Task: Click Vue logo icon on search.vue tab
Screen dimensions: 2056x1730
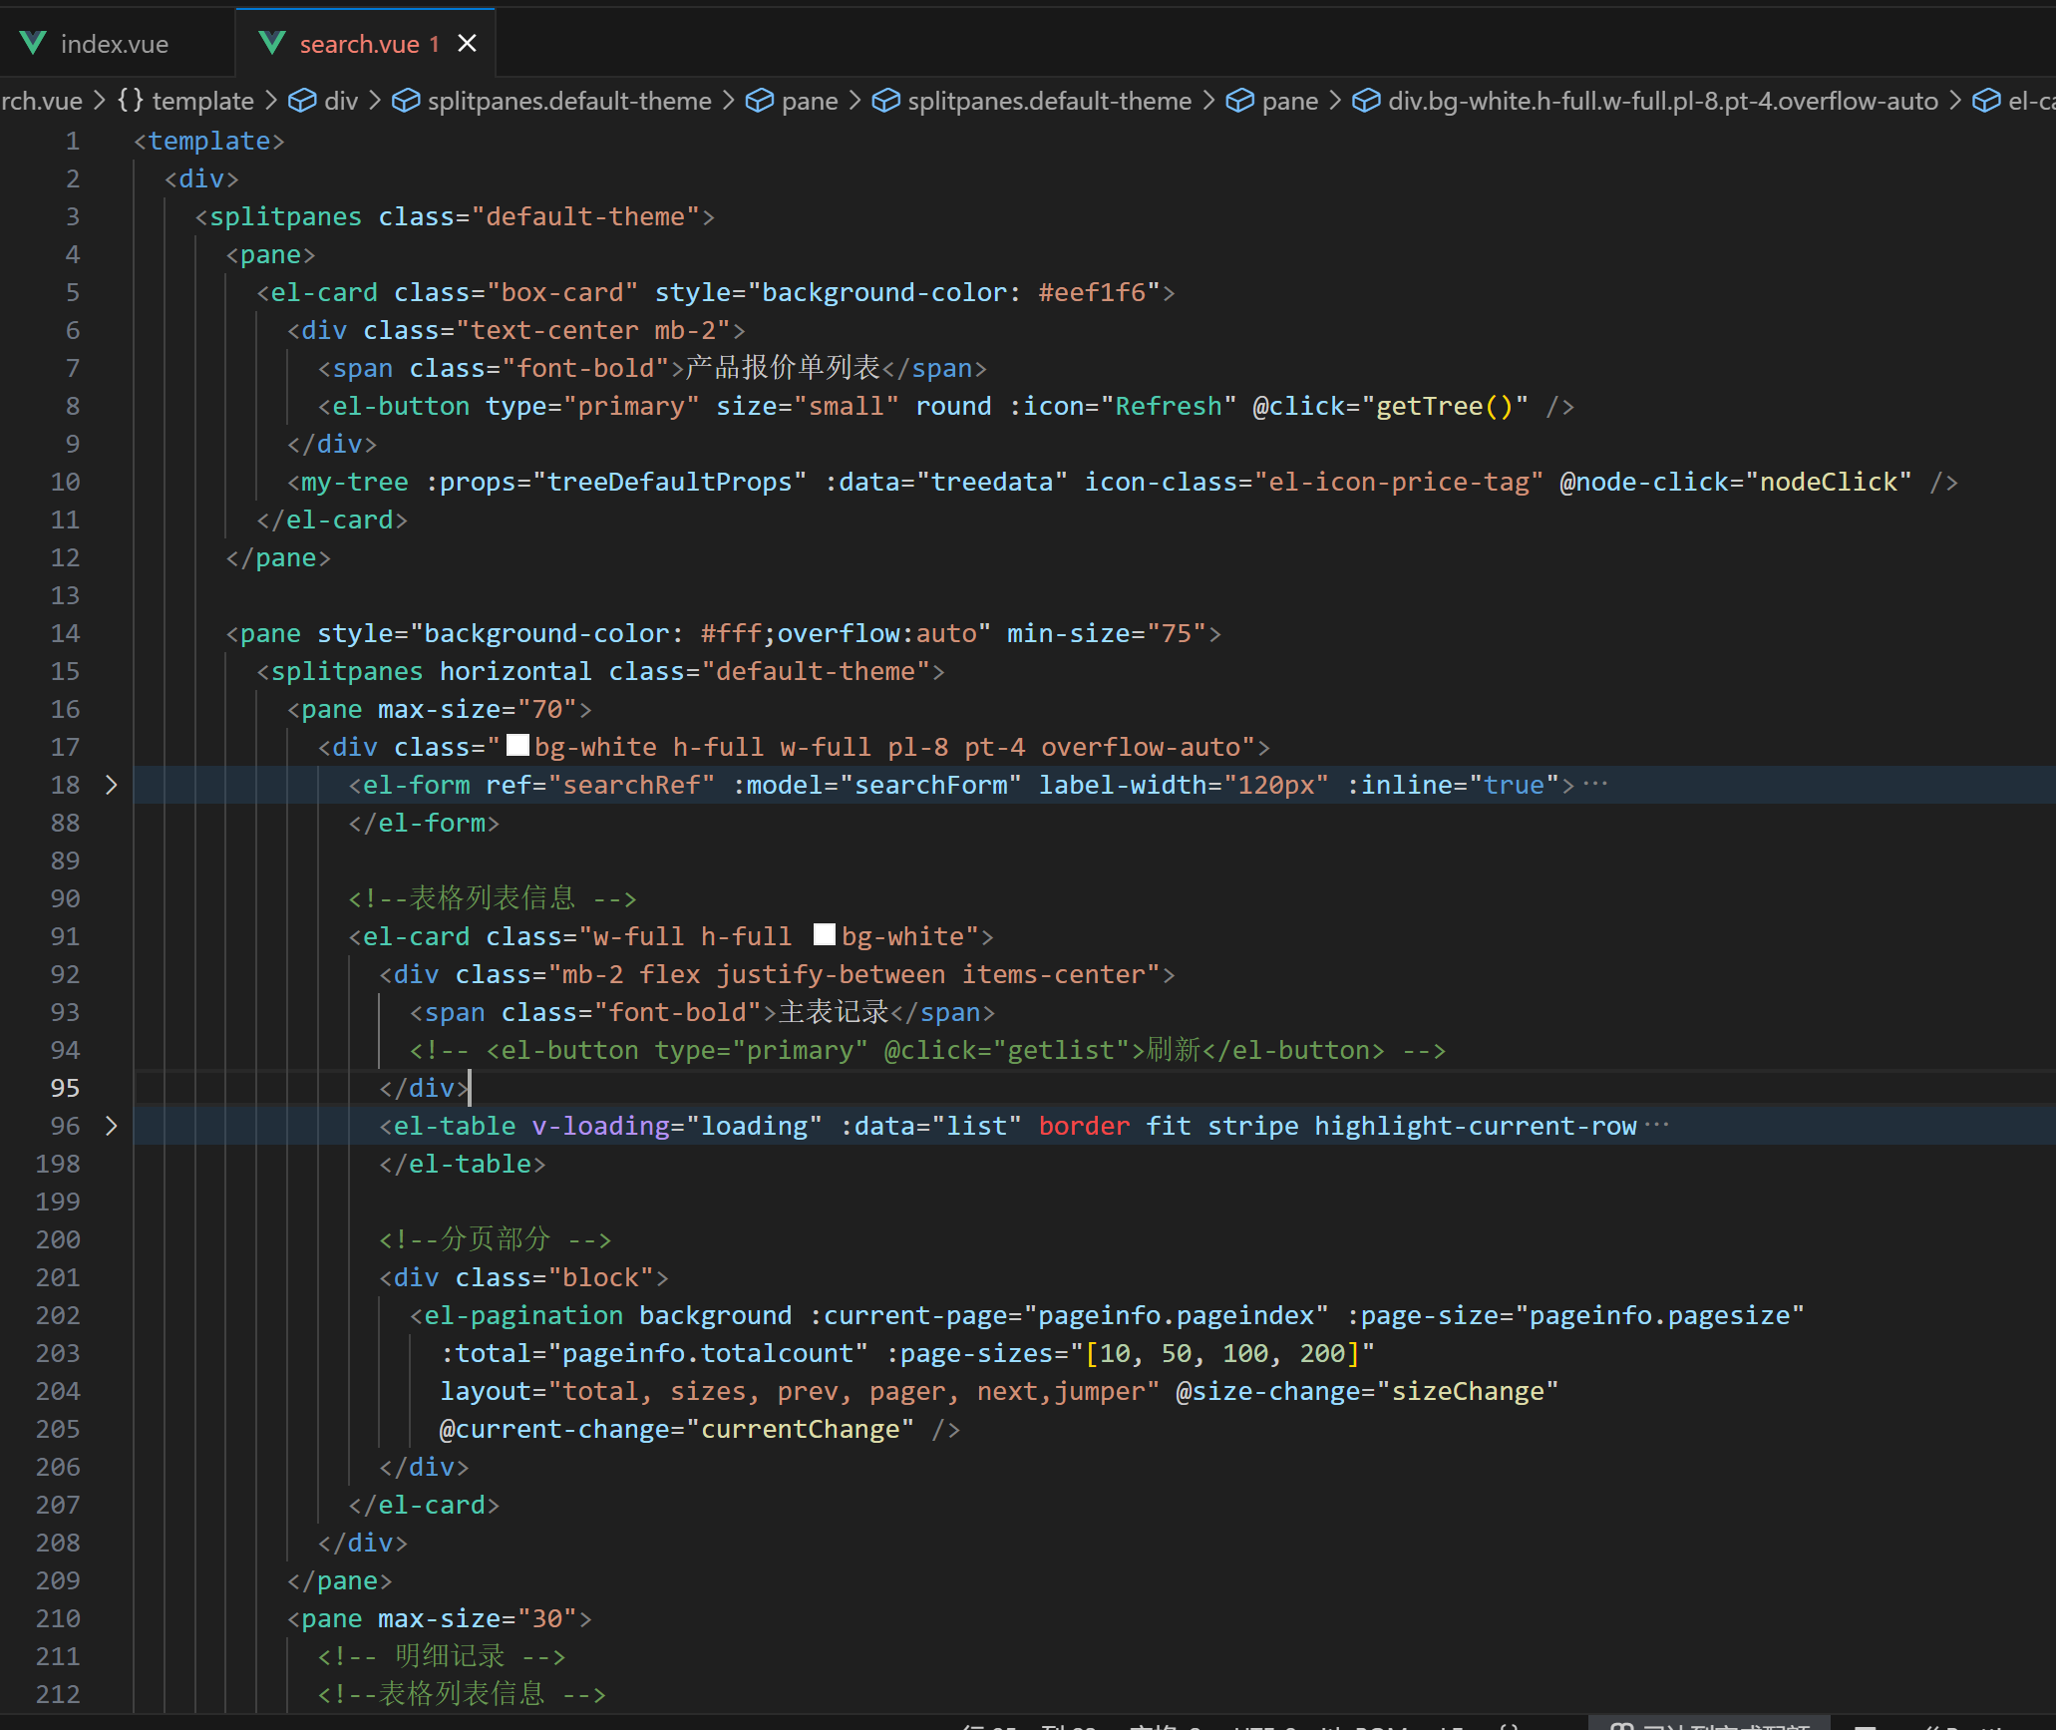Action: click(271, 43)
